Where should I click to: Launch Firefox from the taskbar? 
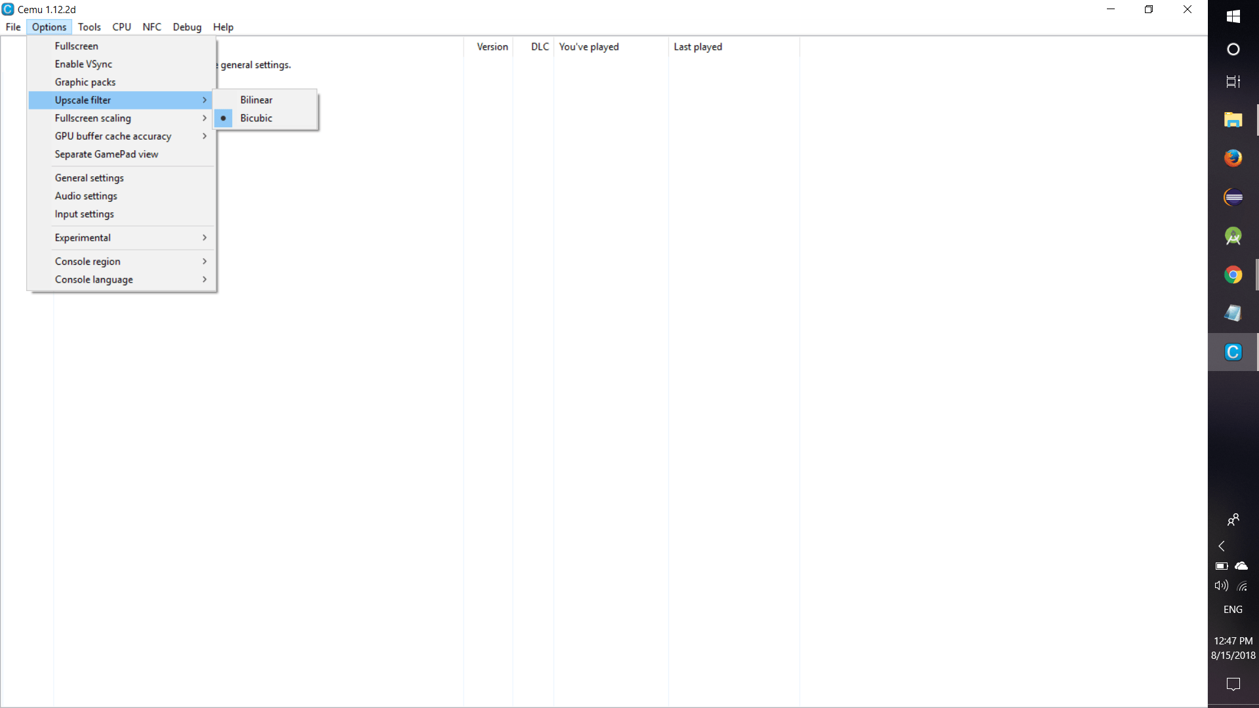coord(1233,158)
